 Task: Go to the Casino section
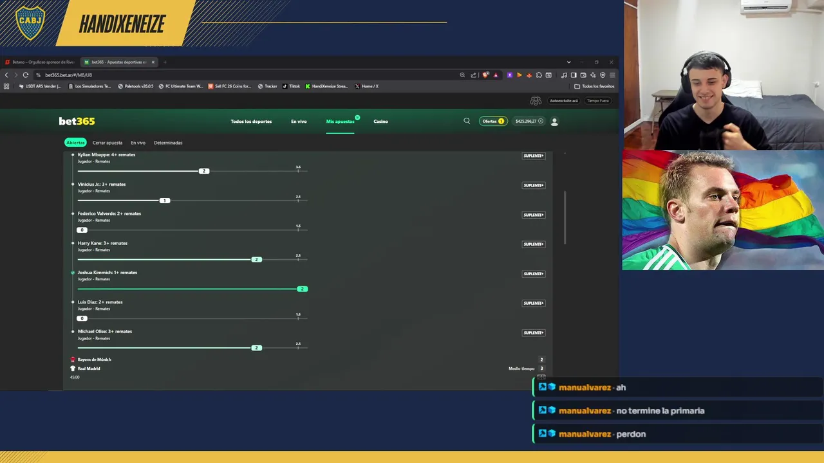pos(380,121)
